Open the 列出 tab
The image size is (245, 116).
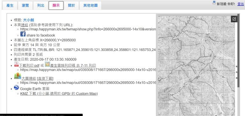tap(41, 6)
